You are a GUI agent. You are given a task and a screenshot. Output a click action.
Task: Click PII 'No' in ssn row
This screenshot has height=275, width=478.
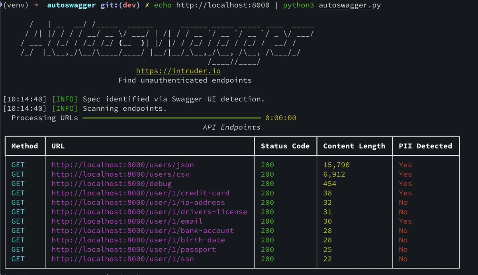[403, 259]
